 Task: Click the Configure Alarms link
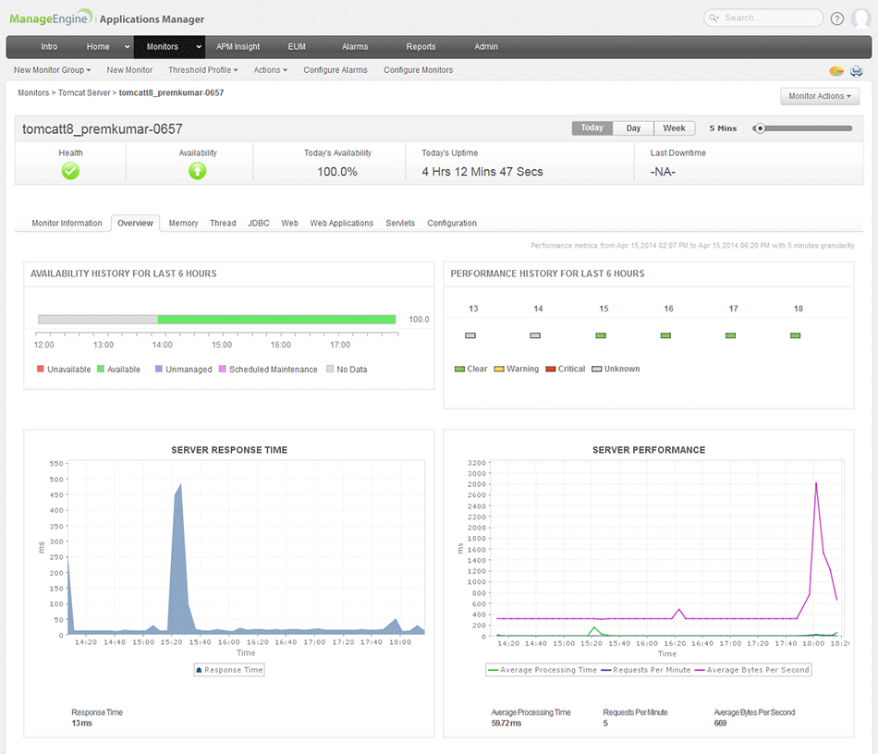(335, 70)
